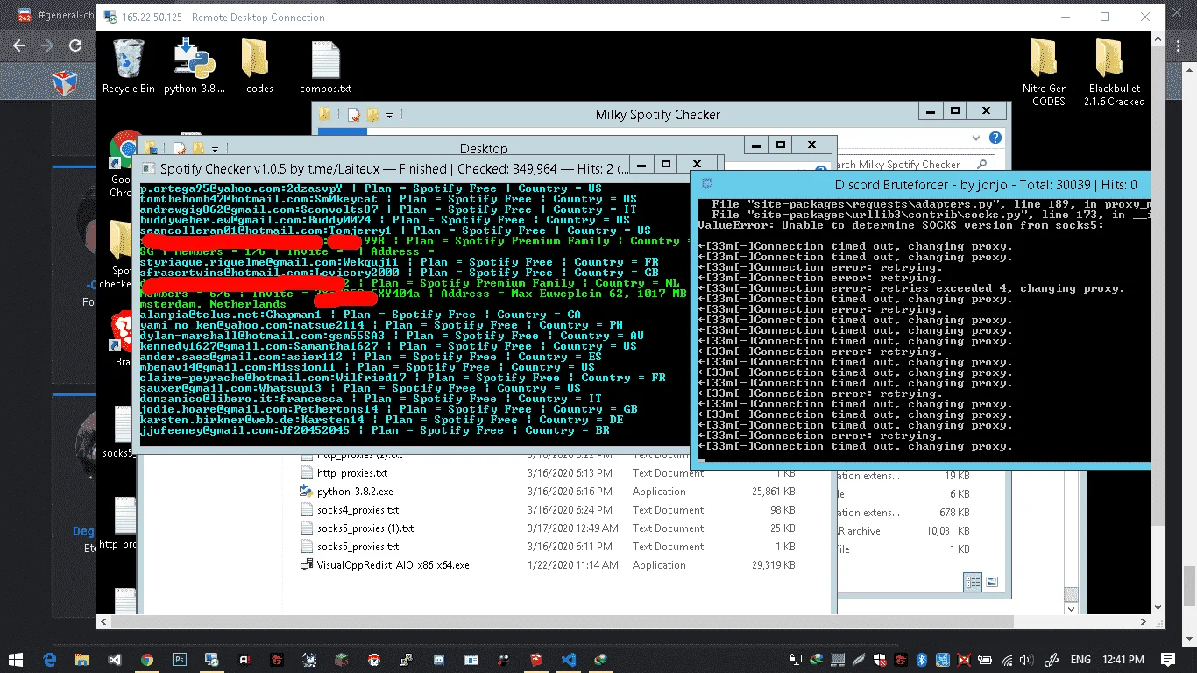Select the http_proxies.txt file row
The image size is (1197, 673).
pyautogui.click(x=548, y=473)
